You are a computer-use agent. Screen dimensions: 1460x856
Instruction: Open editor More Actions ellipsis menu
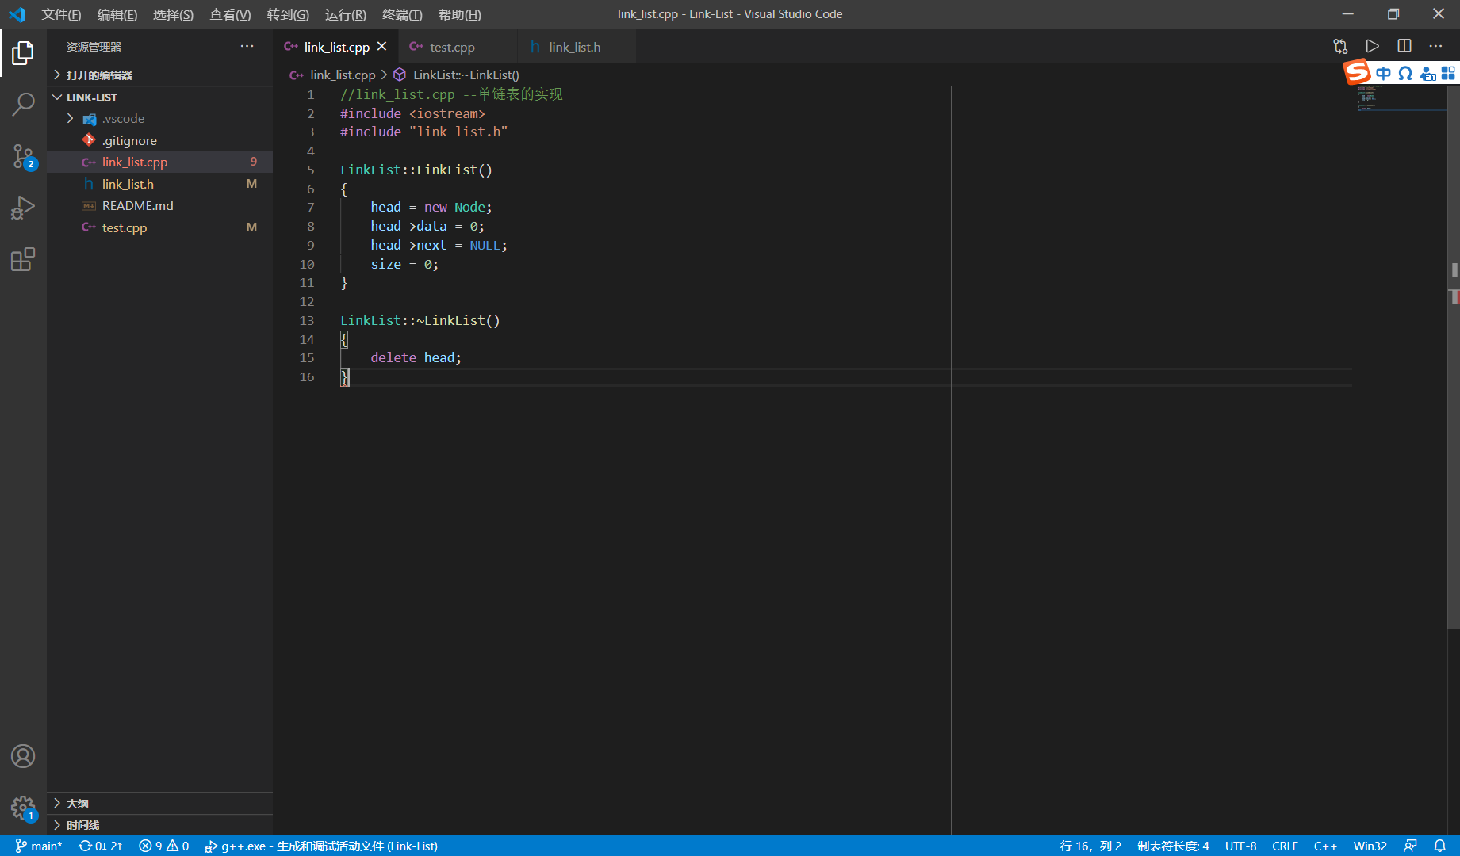(x=1435, y=47)
